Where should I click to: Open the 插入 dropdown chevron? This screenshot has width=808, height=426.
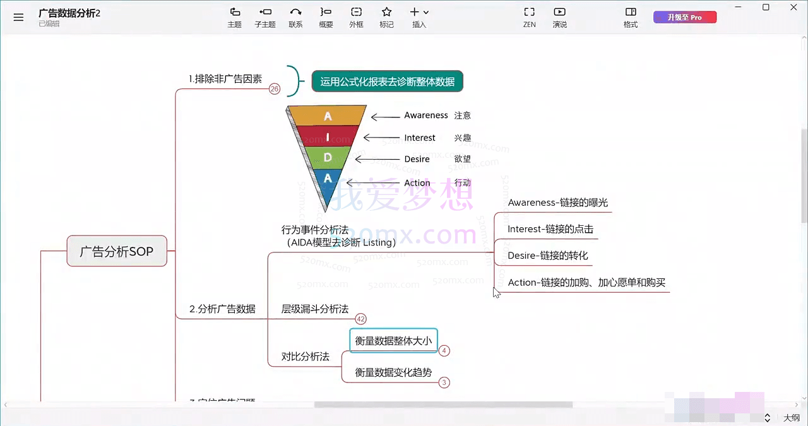pyautogui.click(x=426, y=13)
